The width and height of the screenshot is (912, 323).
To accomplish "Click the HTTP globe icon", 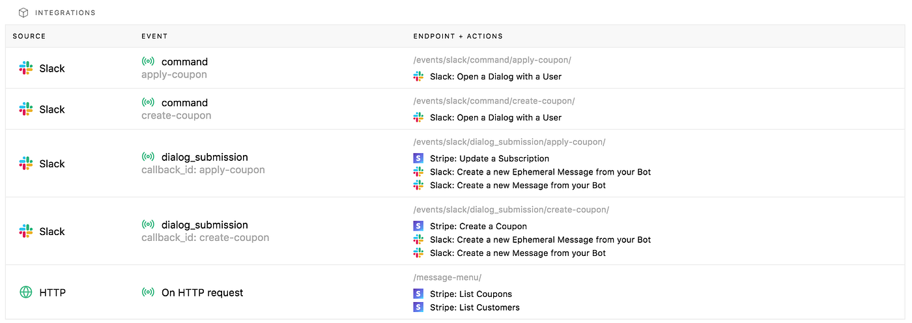I will click(x=26, y=292).
